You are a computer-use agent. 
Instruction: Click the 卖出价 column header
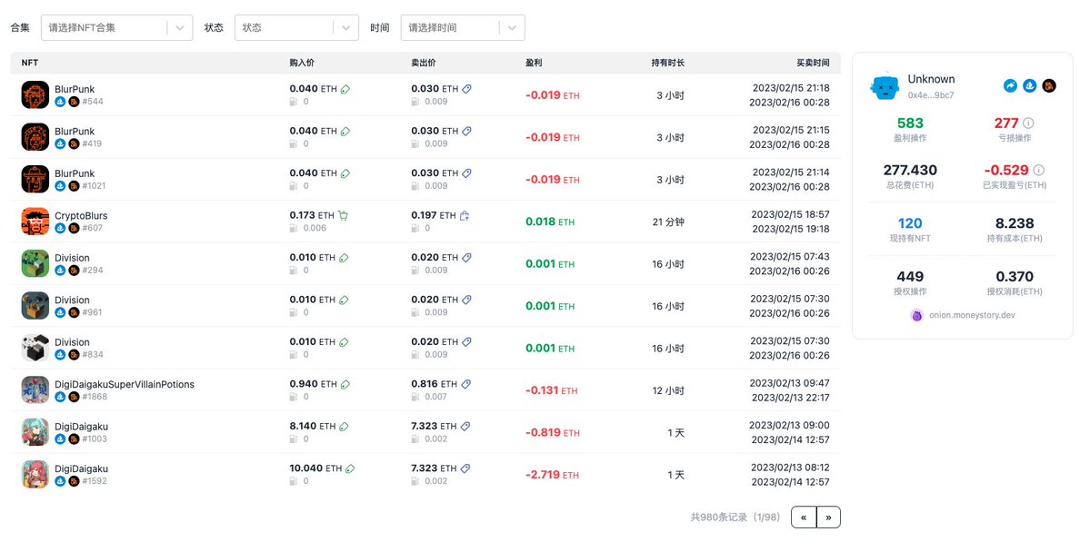pyautogui.click(x=424, y=63)
